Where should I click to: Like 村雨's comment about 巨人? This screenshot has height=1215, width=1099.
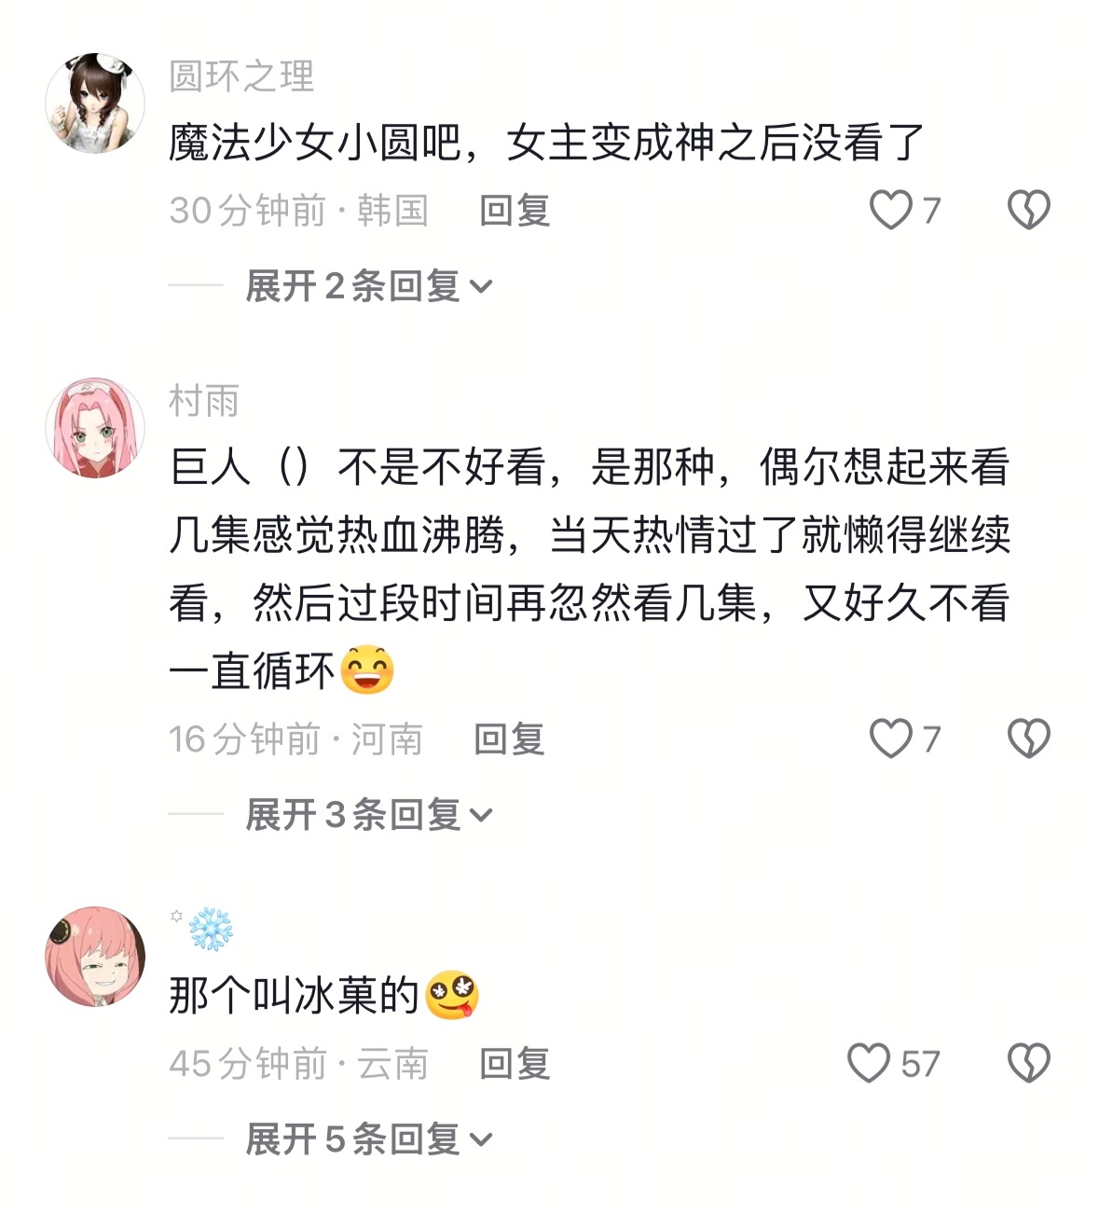890,739
